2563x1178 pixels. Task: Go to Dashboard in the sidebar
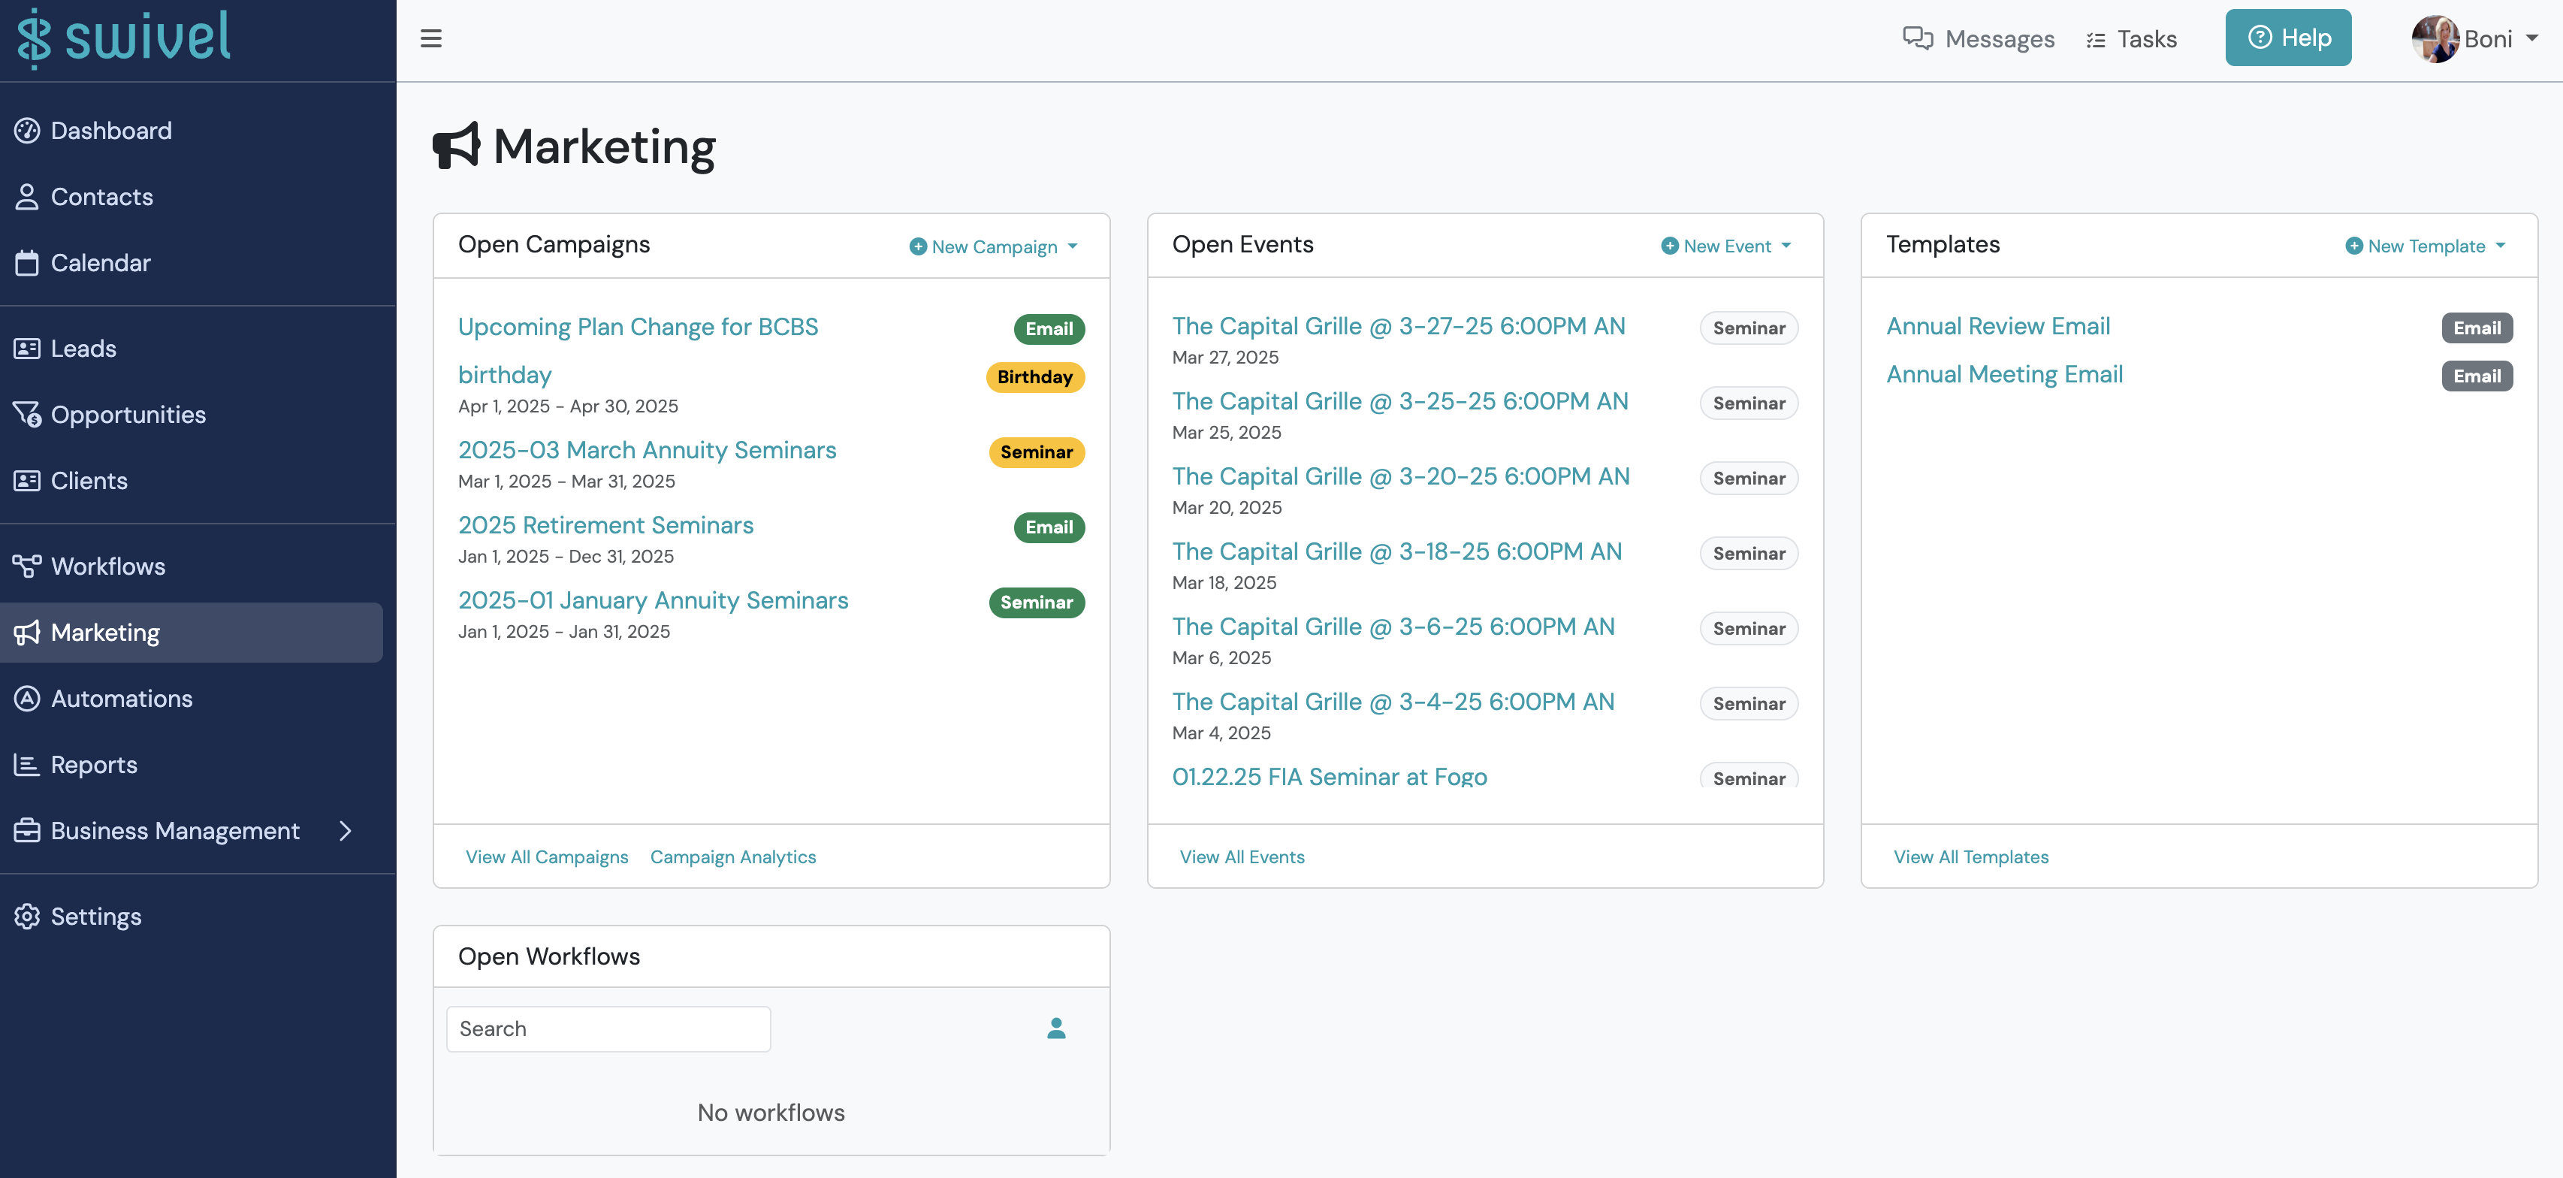coord(94,130)
